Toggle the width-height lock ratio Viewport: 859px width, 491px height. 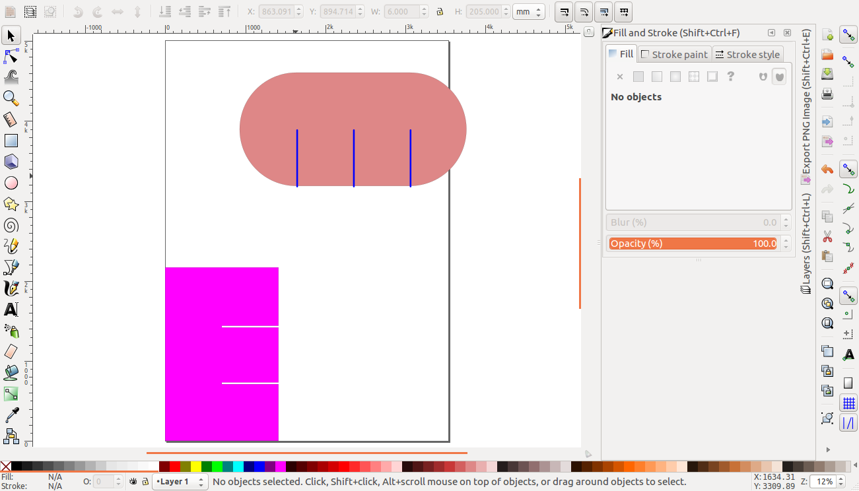pyautogui.click(x=440, y=12)
